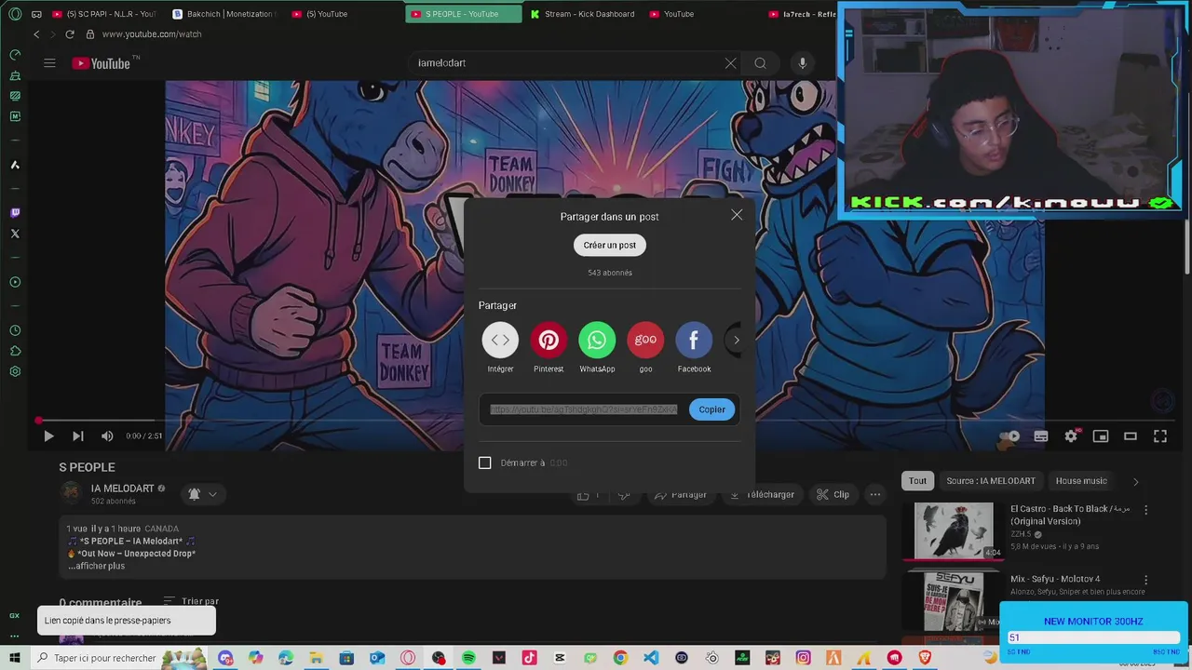Click the Créer un post button
Screen dimensions: 1192x670
pos(610,245)
